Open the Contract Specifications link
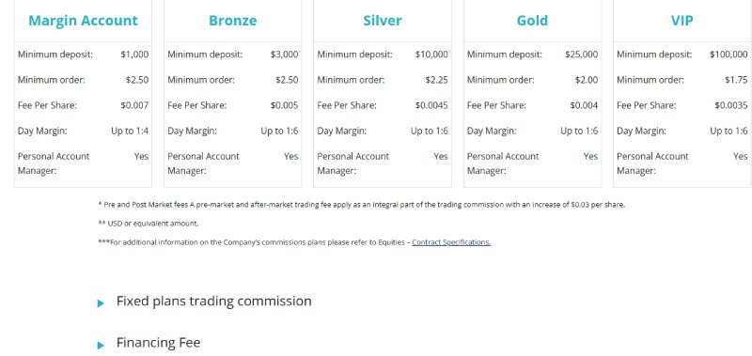Image resolution: width=752 pixels, height=356 pixels. point(451,242)
